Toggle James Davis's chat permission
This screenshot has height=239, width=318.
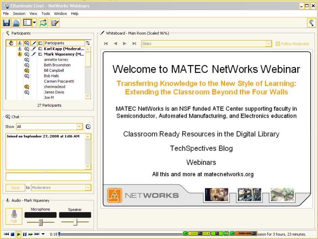(27, 92)
